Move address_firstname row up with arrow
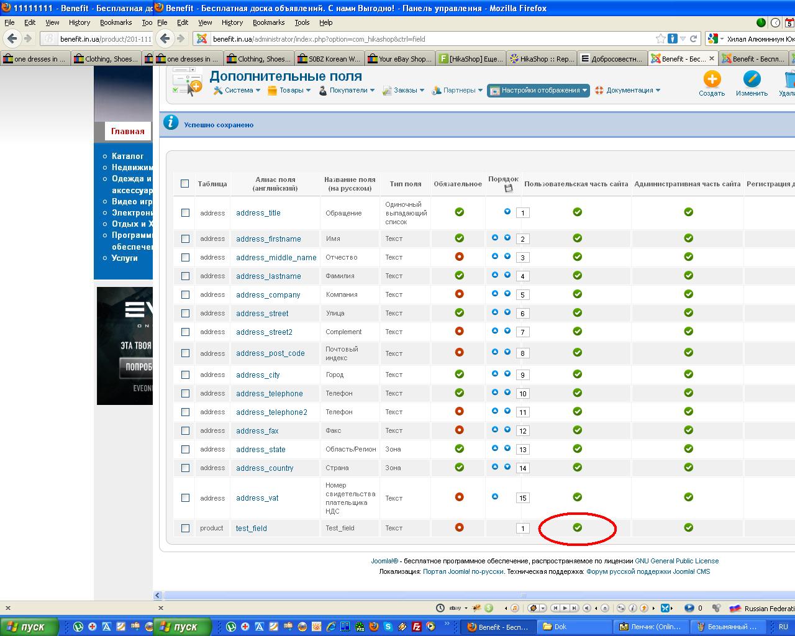 point(495,238)
